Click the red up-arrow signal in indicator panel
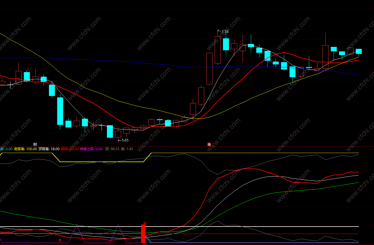 pyautogui.click(x=60, y=240)
